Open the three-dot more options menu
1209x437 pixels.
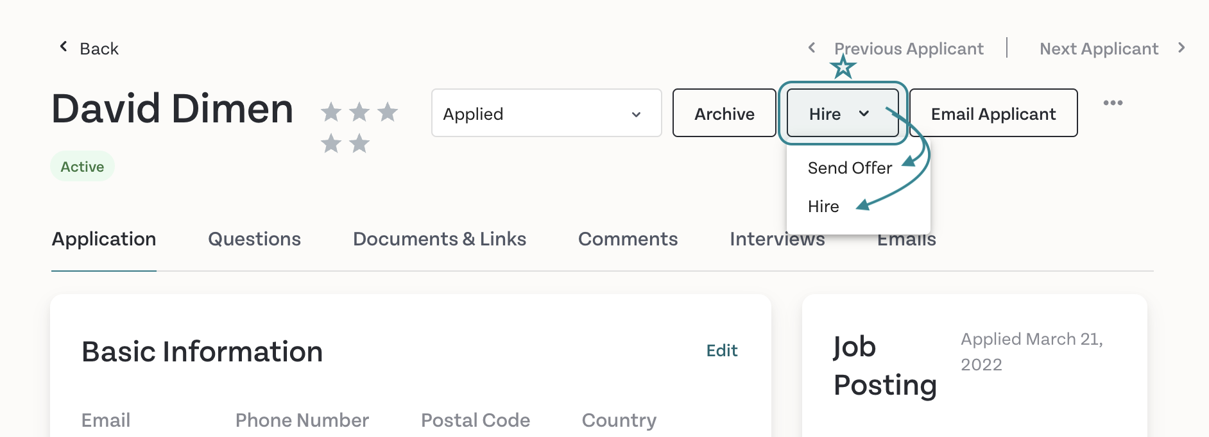click(x=1113, y=103)
